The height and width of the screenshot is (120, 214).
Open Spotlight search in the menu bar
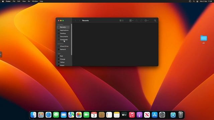click(x=194, y=1)
